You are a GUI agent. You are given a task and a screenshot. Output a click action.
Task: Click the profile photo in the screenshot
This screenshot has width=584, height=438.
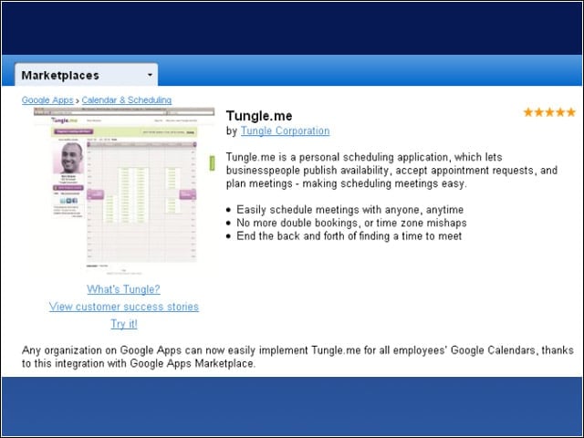pyautogui.click(x=68, y=158)
